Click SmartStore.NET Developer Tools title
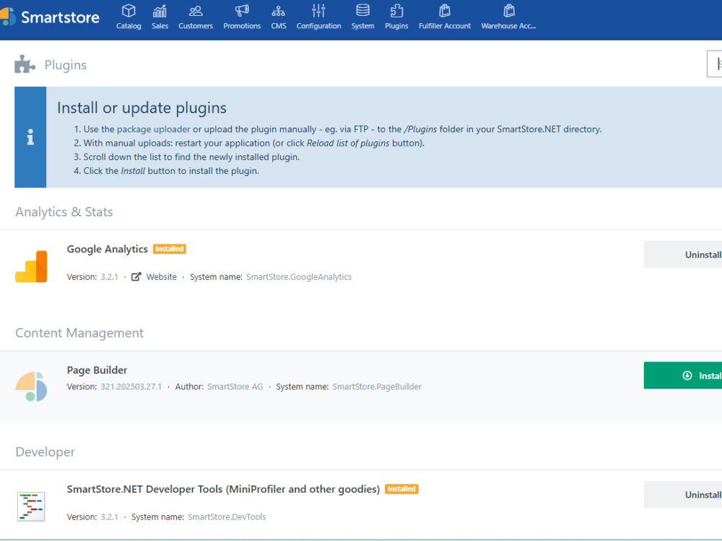This screenshot has height=541, width=722. pos(223,489)
